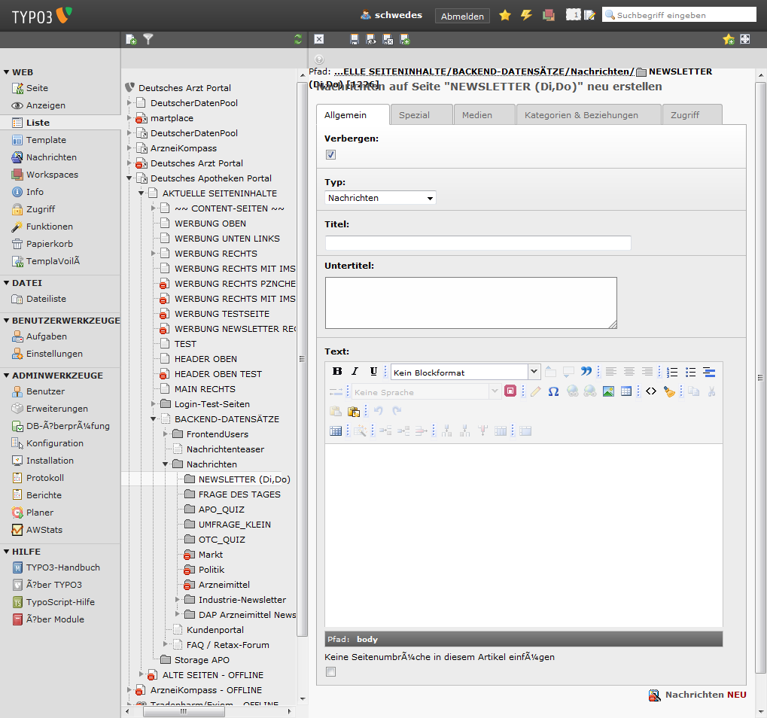Screen dimensions: 767x718
Task: Click the numbered list icon
Action: tap(672, 372)
